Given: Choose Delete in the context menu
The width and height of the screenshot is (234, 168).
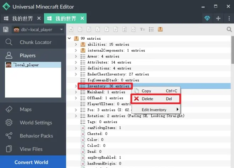Looking at the screenshot, I should [156, 99].
